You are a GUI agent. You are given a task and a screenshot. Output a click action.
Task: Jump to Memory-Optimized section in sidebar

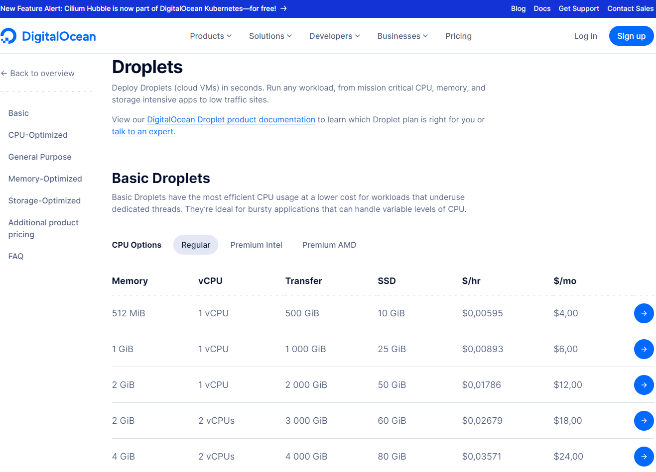click(x=45, y=179)
